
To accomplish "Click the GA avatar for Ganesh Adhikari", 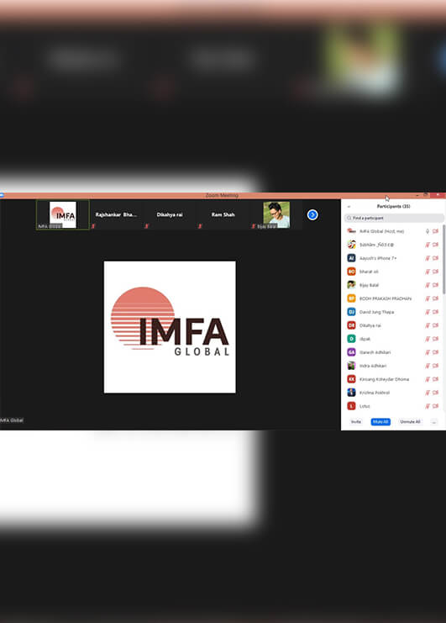I will click(352, 352).
